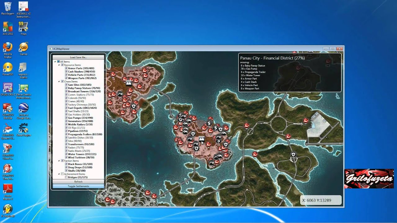Image resolution: width=397 pixels, height=223 pixels.
Task: Select the COMODO Time Machine desktop icon
Action: click(x=8, y=172)
